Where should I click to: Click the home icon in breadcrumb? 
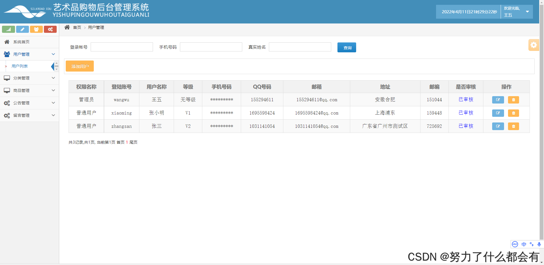pos(67,27)
